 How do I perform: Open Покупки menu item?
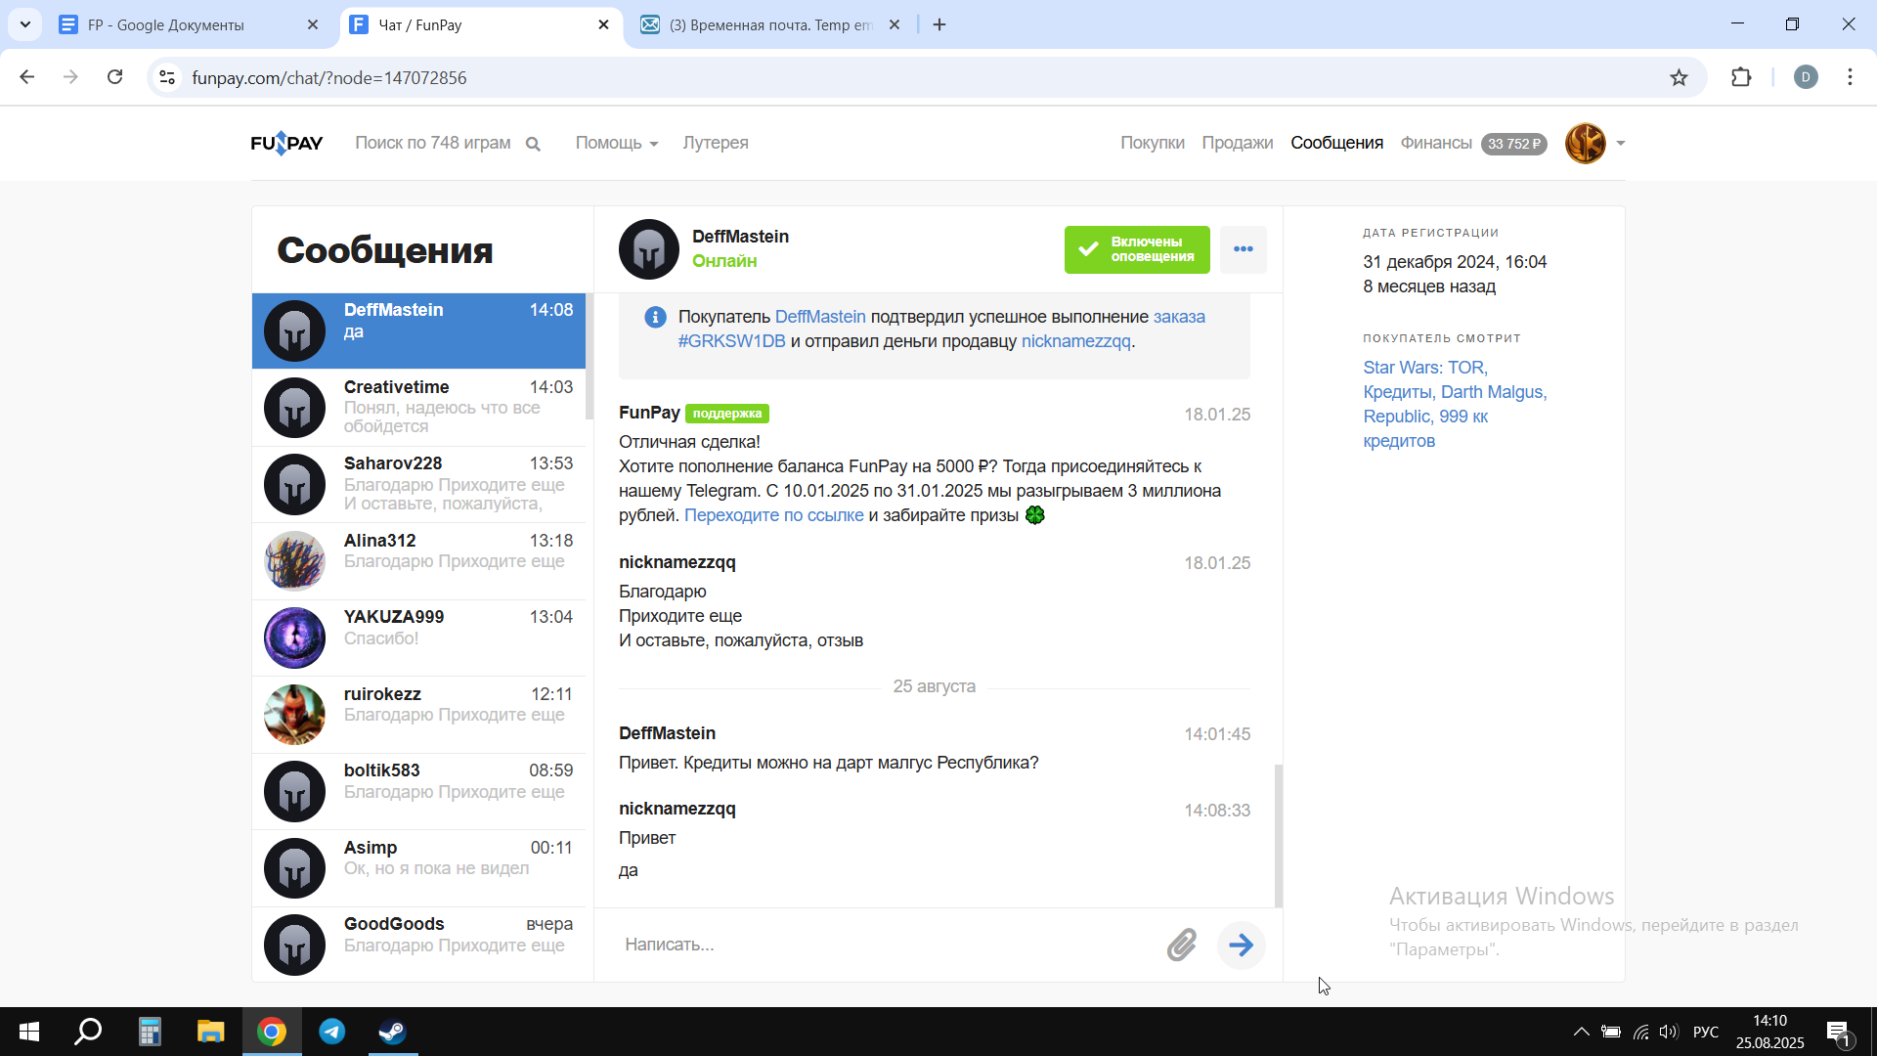pyautogui.click(x=1153, y=143)
